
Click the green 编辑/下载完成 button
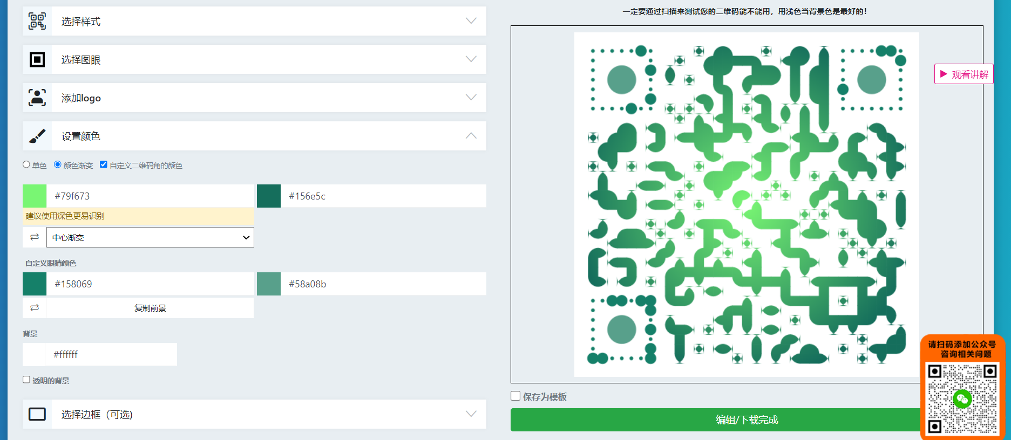pyautogui.click(x=747, y=420)
